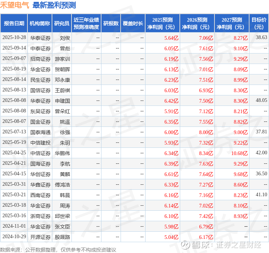Click researcher 曾彪
This screenshot has height=253, width=269.
[x=65, y=48]
